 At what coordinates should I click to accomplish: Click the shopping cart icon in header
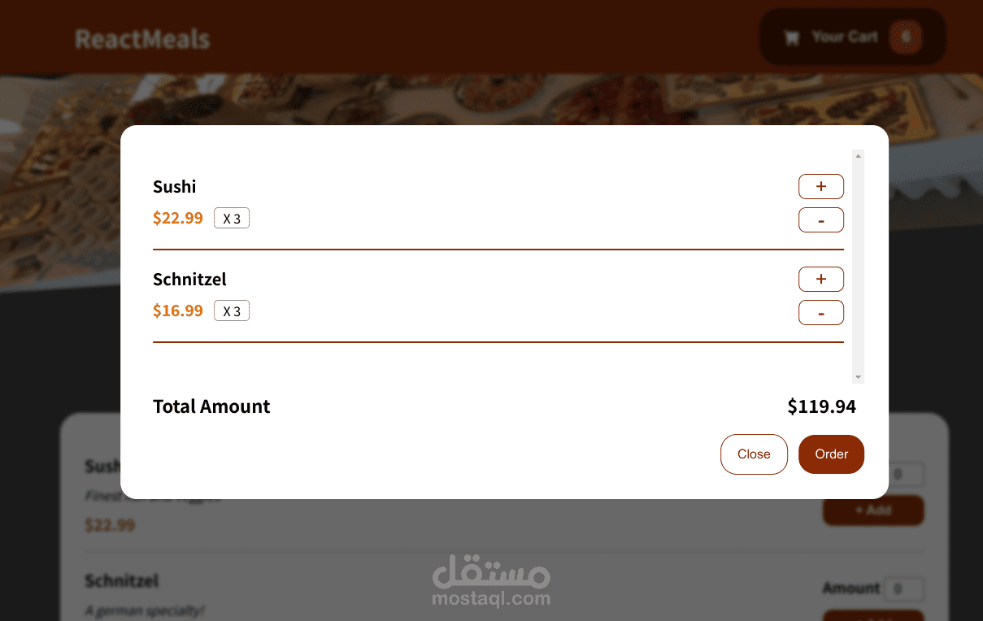click(791, 37)
